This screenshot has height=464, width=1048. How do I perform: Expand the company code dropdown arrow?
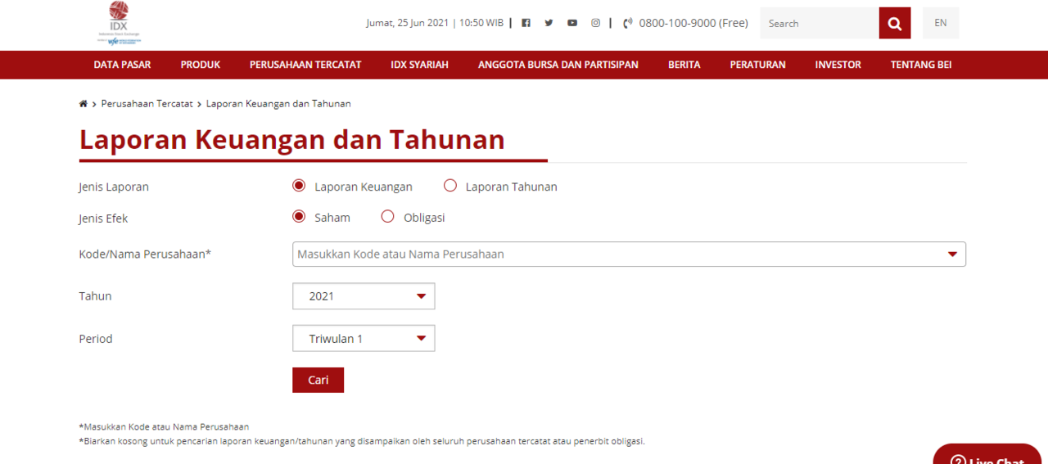click(952, 255)
